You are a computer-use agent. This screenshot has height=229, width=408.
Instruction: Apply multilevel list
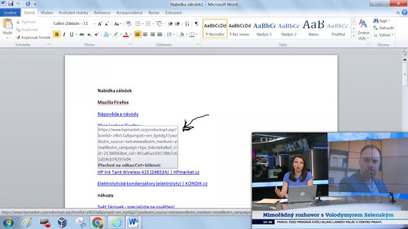[159, 24]
